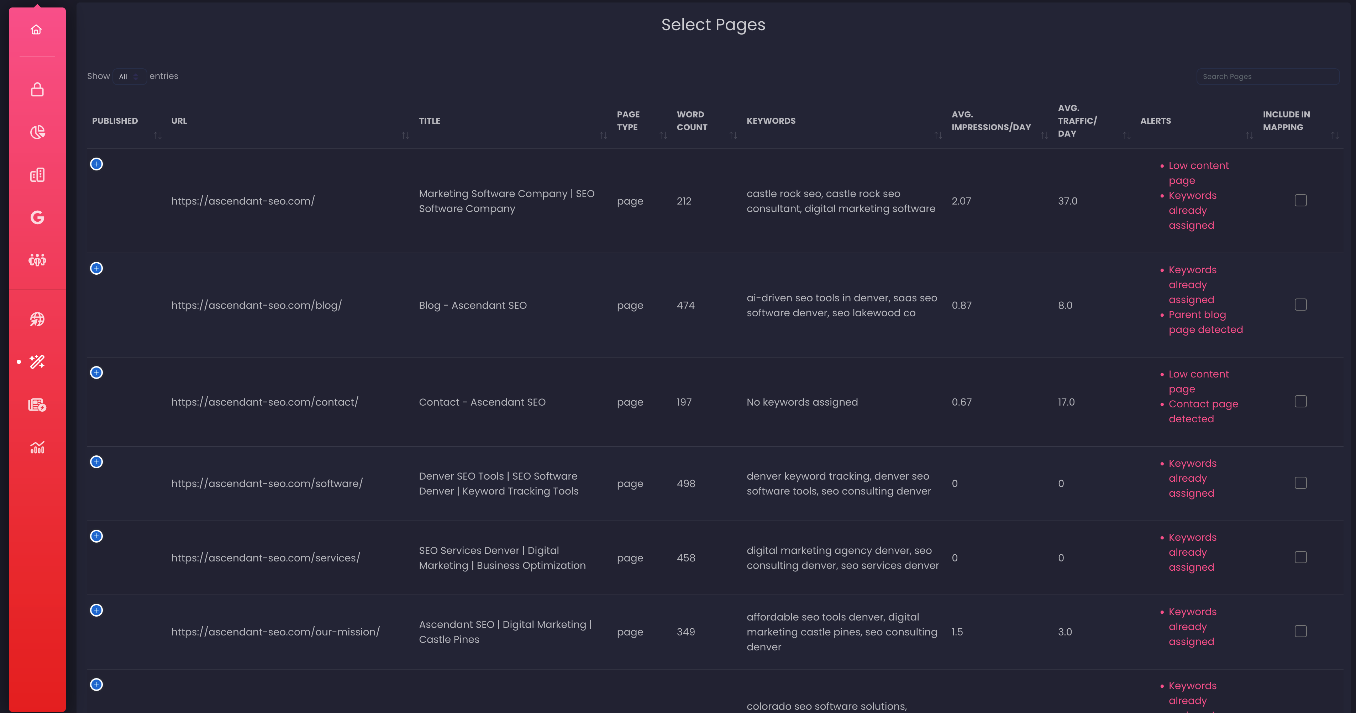
Task: Open the pie chart analytics sidebar icon
Action: click(37, 132)
